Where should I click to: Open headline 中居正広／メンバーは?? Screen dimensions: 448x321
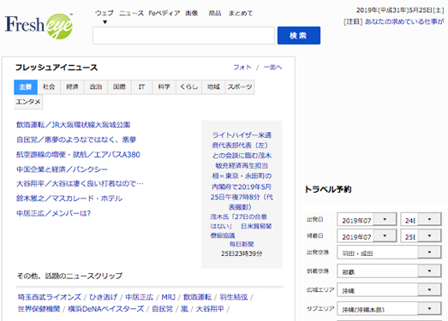click(53, 213)
